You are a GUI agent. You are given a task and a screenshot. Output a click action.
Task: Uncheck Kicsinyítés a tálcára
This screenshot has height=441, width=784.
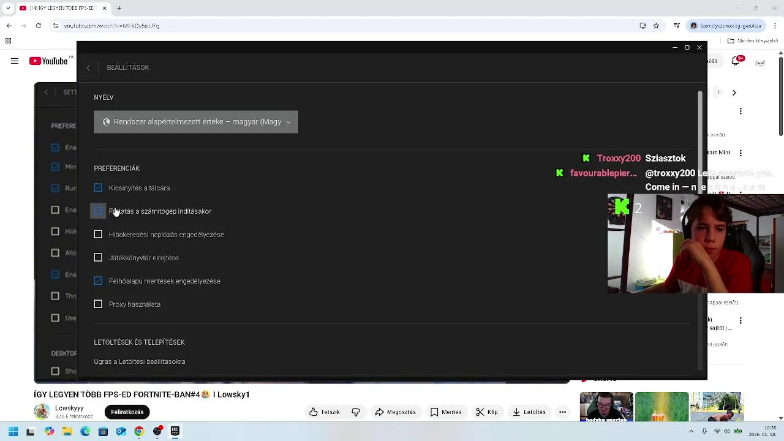(98, 188)
